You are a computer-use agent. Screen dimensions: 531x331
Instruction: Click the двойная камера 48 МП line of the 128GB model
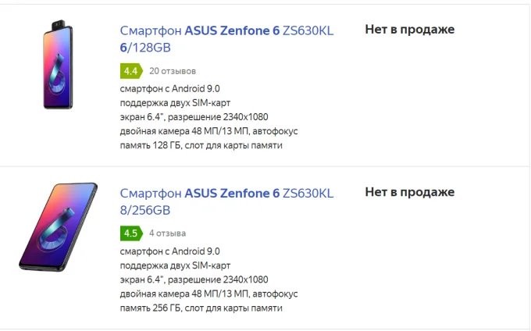[209, 131]
